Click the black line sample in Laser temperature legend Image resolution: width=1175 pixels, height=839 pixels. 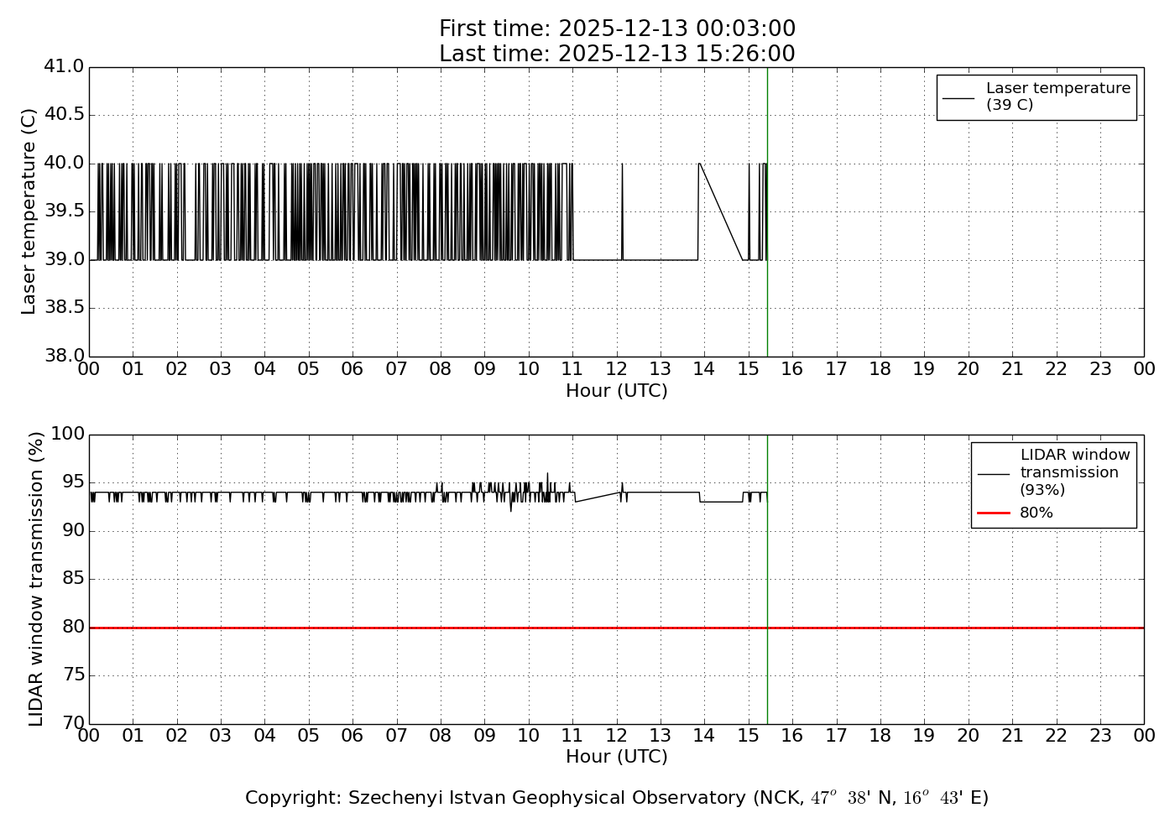coord(958,97)
